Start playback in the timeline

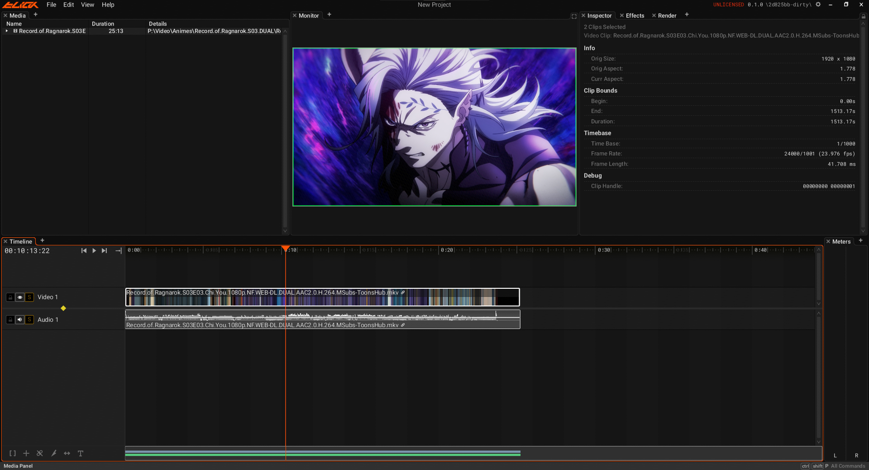tap(94, 251)
